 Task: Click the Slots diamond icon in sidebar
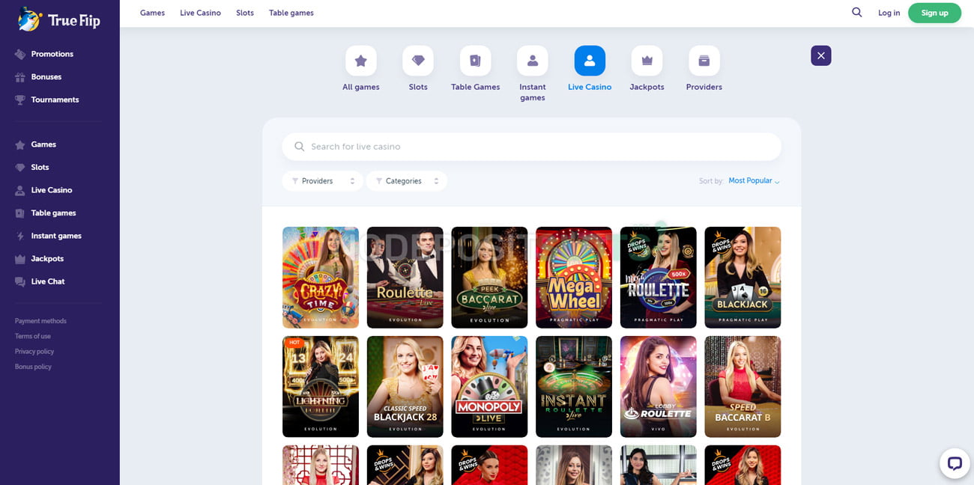pos(20,168)
